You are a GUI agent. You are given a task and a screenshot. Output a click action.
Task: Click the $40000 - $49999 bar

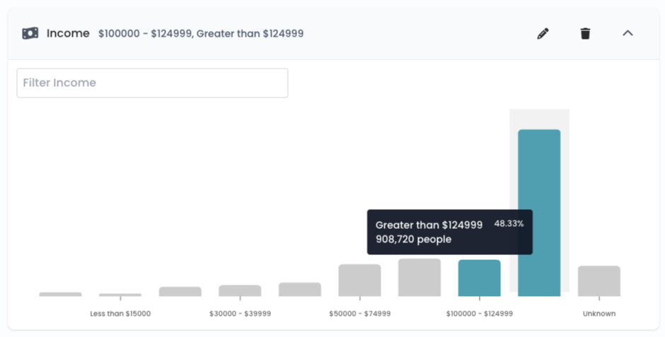coord(300,290)
